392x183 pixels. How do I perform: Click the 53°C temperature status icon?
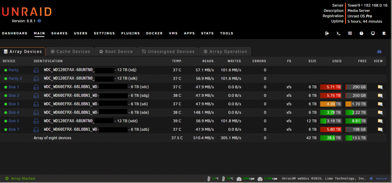[209, 179]
